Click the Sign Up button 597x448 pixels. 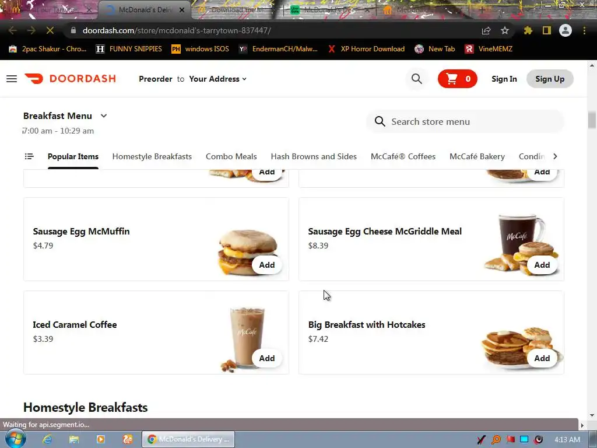point(550,79)
